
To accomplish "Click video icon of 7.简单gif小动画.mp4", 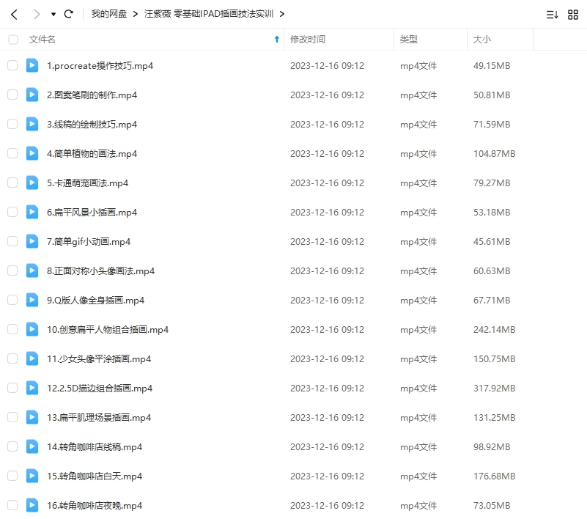I will coord(32,241).
